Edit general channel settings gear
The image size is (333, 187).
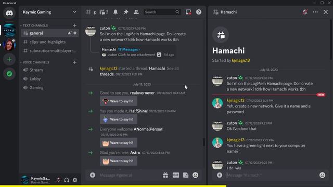[x=75, y=33]
